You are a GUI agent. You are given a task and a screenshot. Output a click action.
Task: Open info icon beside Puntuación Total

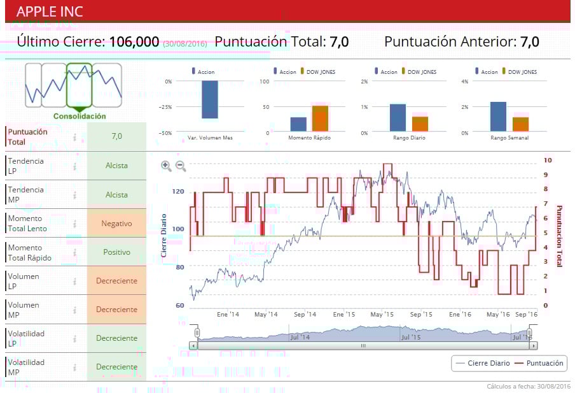(x=75, y=137)
